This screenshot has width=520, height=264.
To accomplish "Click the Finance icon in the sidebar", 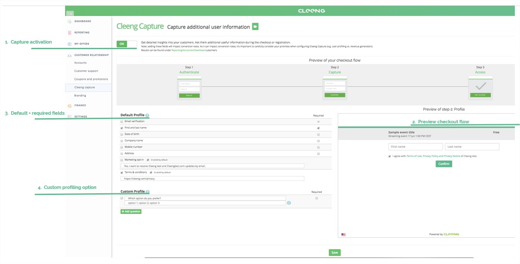I will pos(69,106).
